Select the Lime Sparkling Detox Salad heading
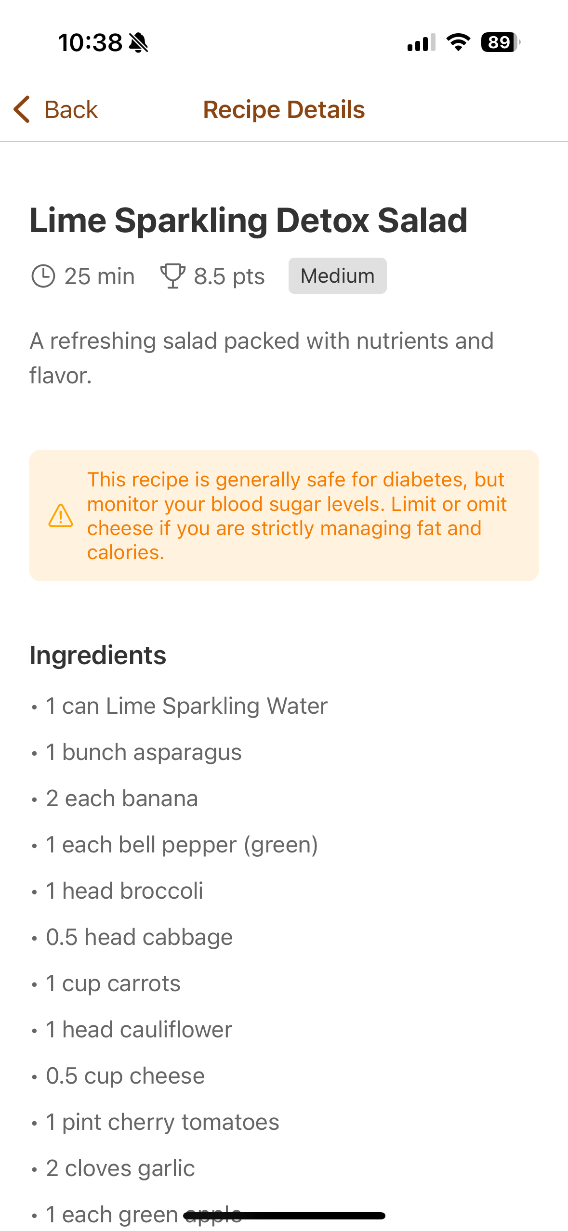 (249, 221)
